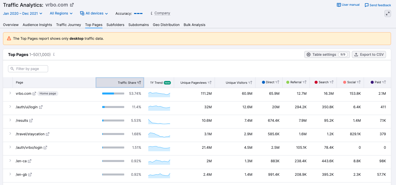Open external link icon beside /en-gb

point(30,174)
